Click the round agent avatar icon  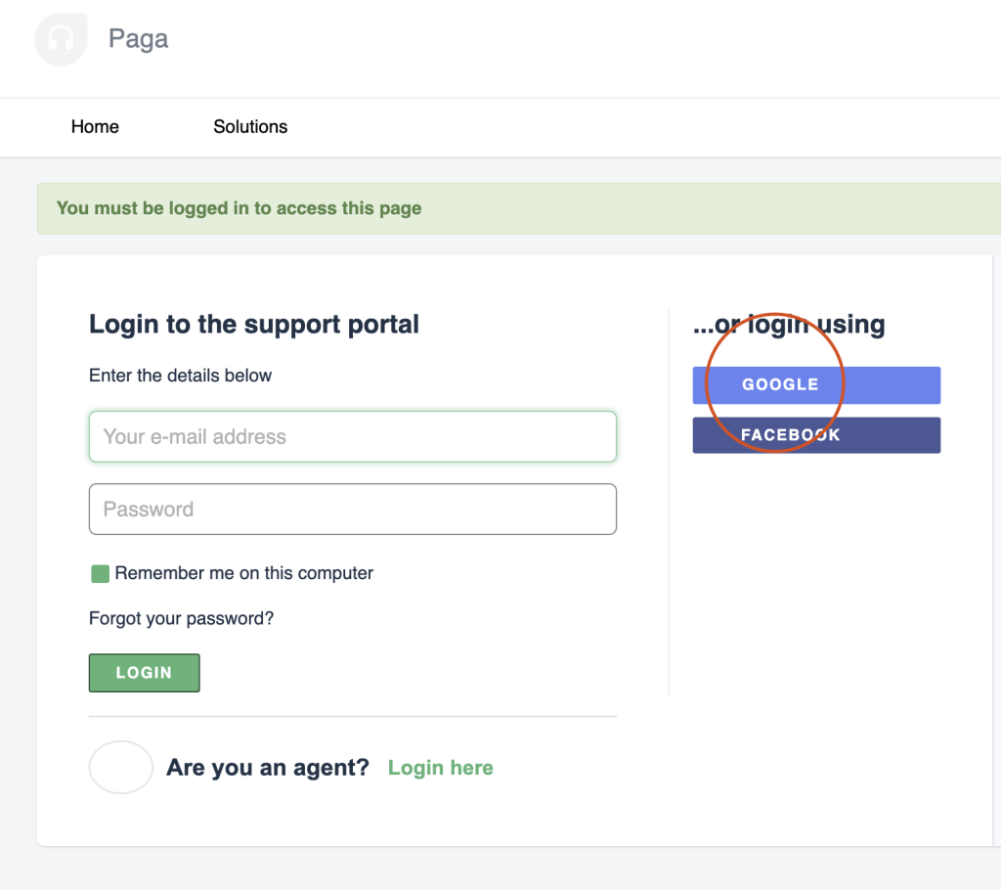coord(121,768)
